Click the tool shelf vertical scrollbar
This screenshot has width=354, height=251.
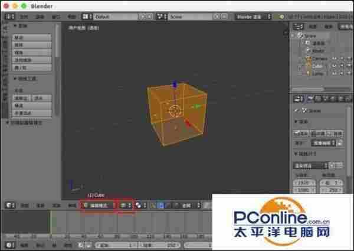[x=57, y=41]
